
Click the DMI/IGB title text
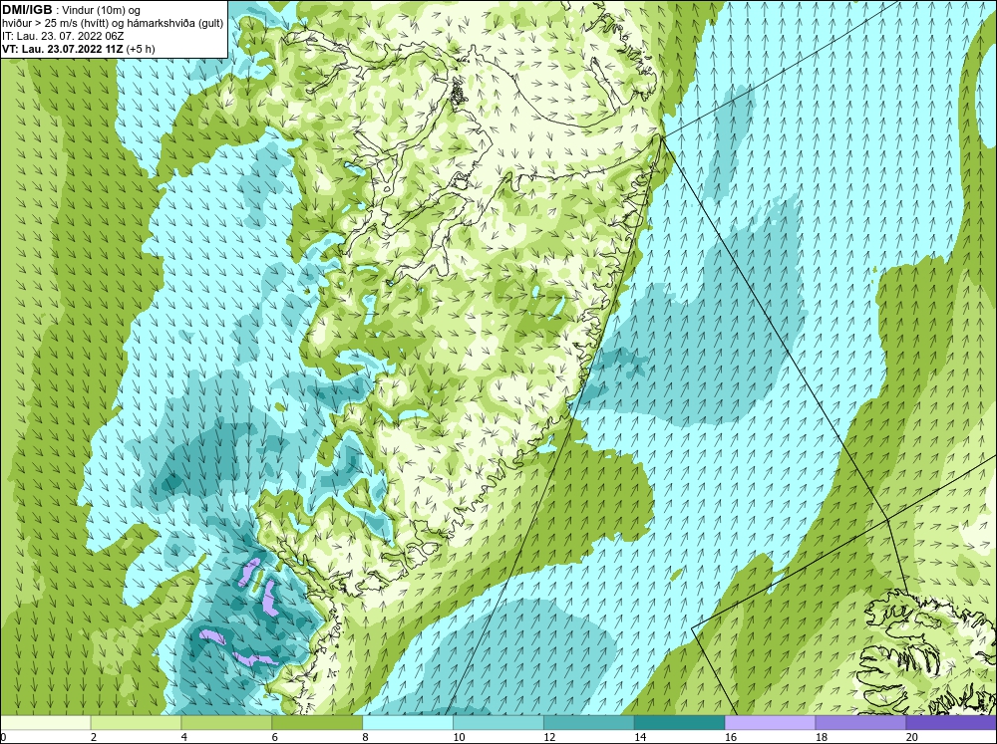[27, 10]
